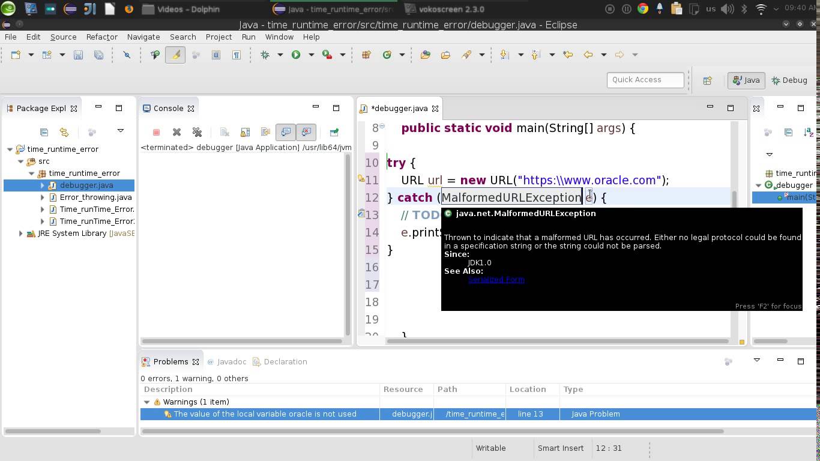The width and height of the screenshot is (820, 461).
Task: Open the Serialized Form link in tooltip
Action: pyautogui.click(x=496, y=279)
